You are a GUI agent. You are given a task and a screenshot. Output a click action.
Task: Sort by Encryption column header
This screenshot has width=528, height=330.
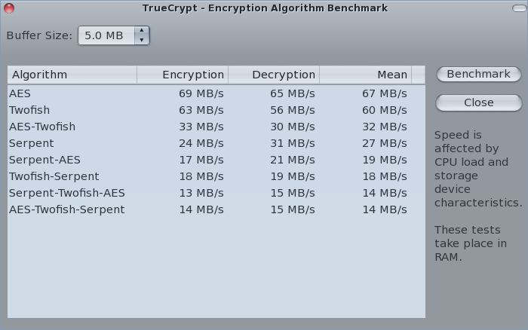(x=183, y=75)
